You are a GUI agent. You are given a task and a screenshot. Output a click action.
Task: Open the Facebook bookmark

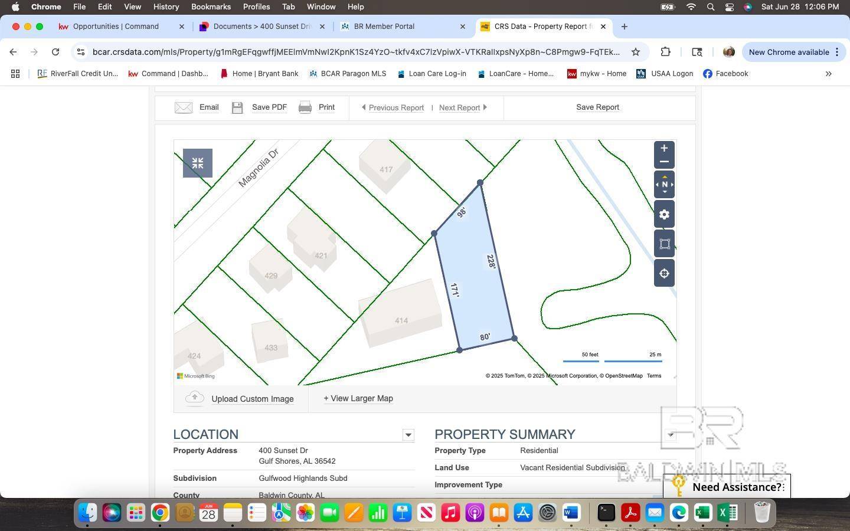point(725,74)
